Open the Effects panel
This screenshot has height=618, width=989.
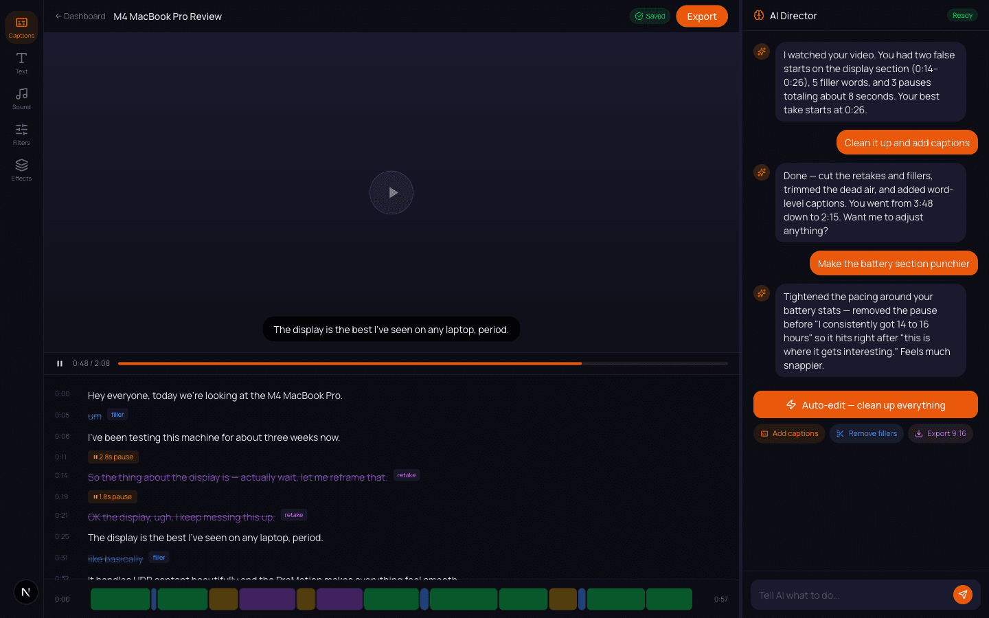point(21,169)
